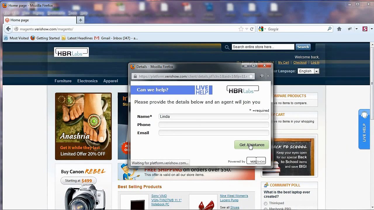Click the store search magnifier icon

[227, 47]
